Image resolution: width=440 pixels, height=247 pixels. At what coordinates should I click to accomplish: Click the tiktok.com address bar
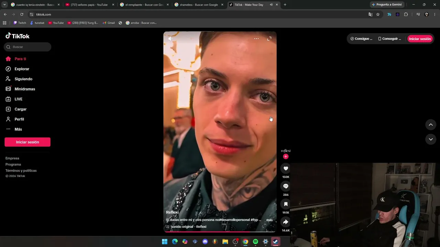199,14
